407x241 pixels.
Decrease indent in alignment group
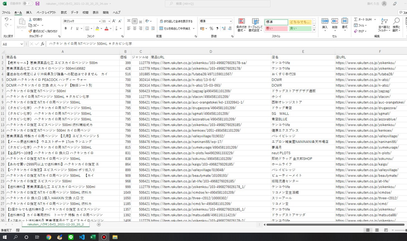point(147,29)
